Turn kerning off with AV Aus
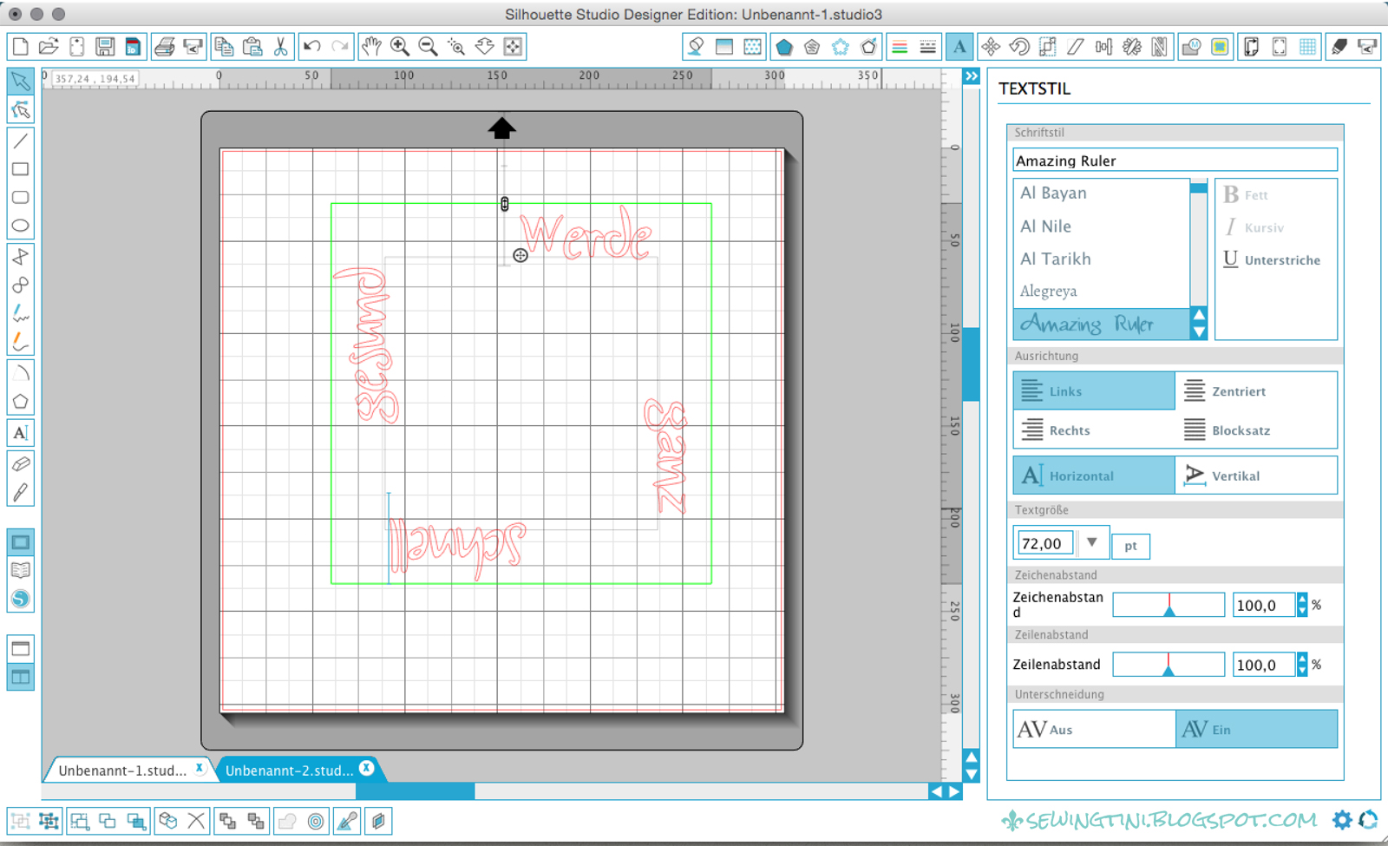The height and width of the screenshot is (846, 1388). [1094, 729]
